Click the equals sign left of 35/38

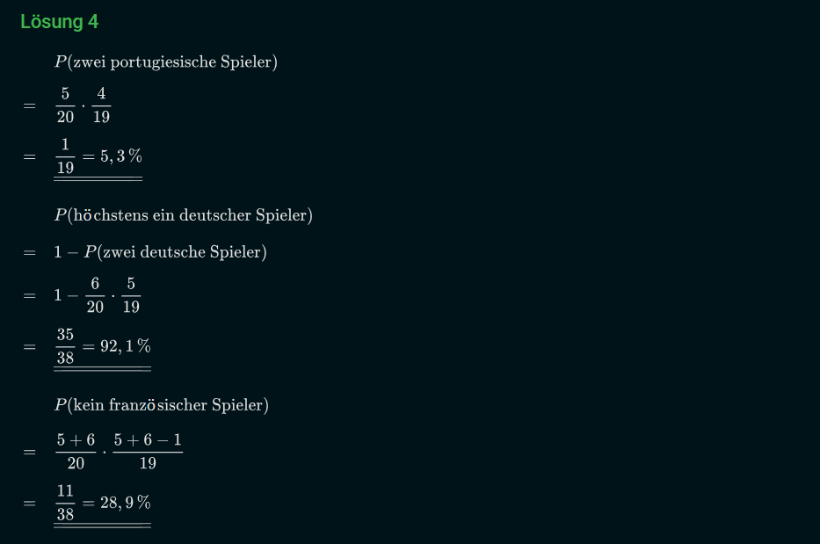30,346
